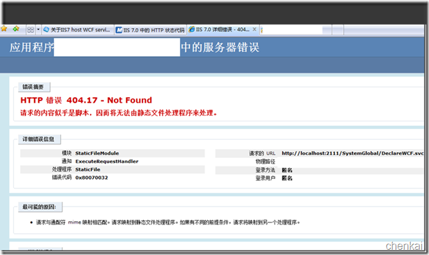Select the 最可能的原因 section header
This screenshot has width=429, height=255.
40,207
